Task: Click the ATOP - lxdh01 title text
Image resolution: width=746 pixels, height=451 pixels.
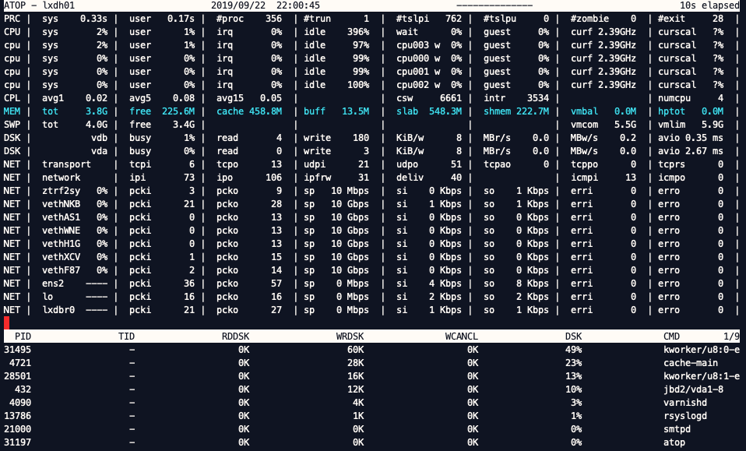Action: (x=39, y=5)
